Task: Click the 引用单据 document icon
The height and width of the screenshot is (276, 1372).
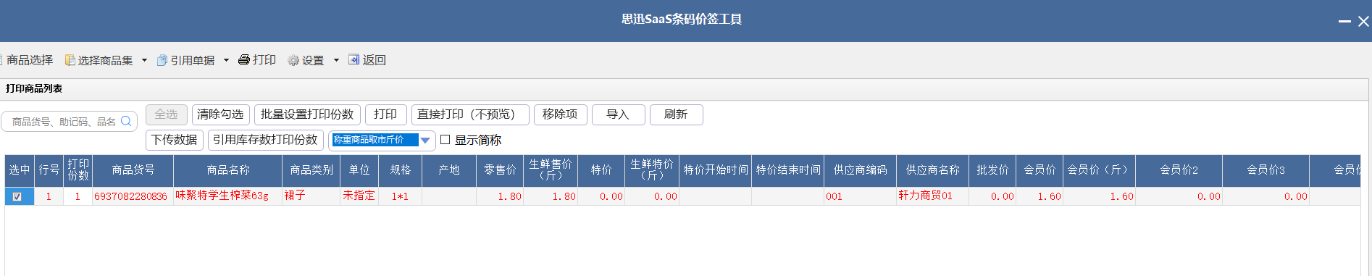Action: [x=162, y=60]
